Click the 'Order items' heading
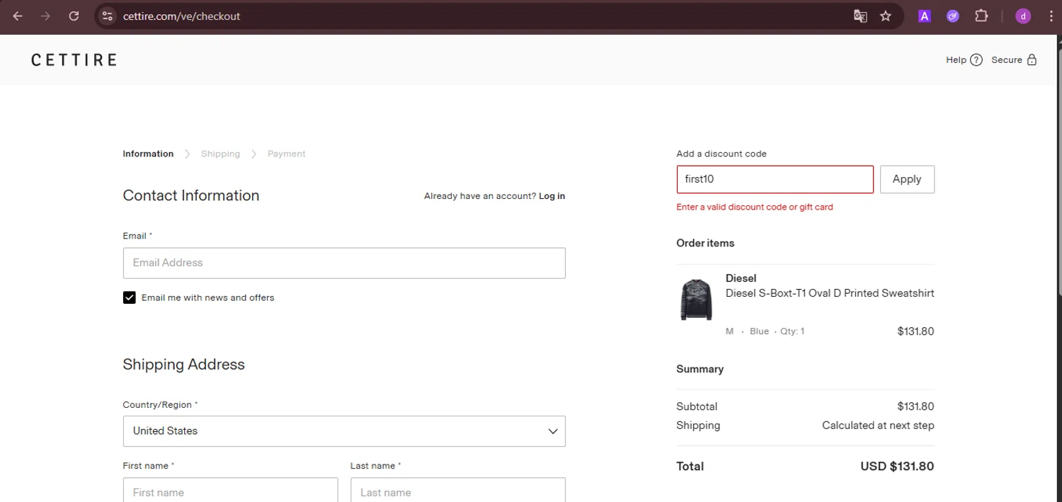Image resolution: width=1062 pixels, height=502 pixels. (705, 243)
